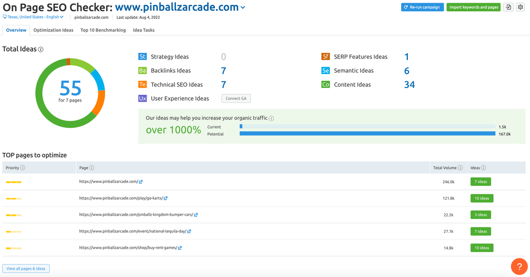Click the Ideas column info icon

tap(483, 168)
